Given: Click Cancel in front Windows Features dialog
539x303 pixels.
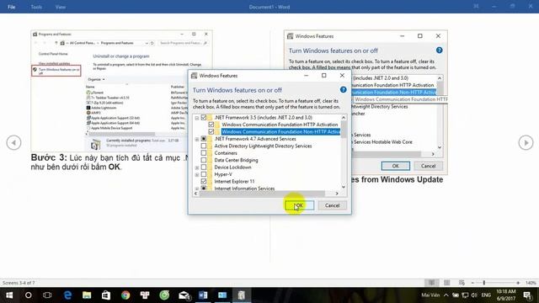Looking at the screenshot, I should click(x=332, y=205).
